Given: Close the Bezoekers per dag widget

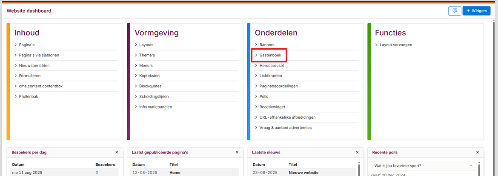Looking at the screenshot, I should (117, 152).
